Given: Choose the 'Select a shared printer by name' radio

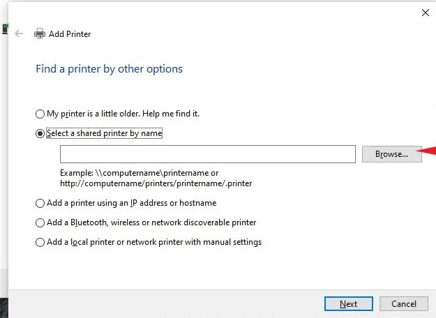Looking at the screenshot, I should (x=40, y=133).
